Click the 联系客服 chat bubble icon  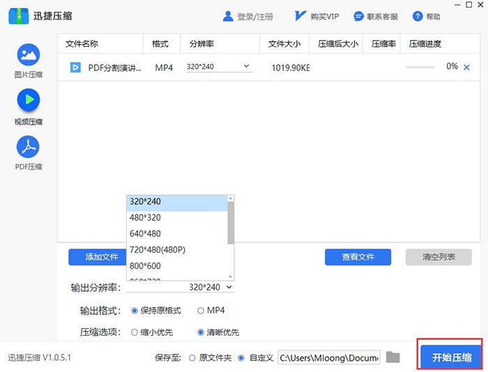358,16
